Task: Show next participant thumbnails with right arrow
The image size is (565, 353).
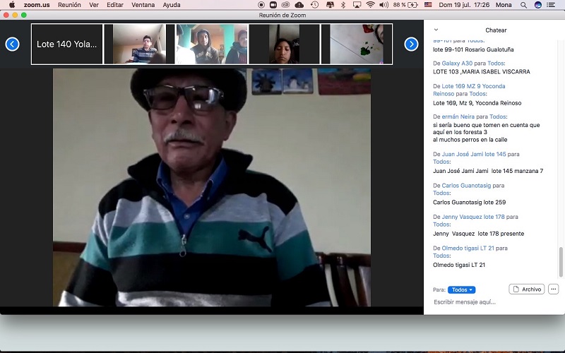Action: (411, 44)
